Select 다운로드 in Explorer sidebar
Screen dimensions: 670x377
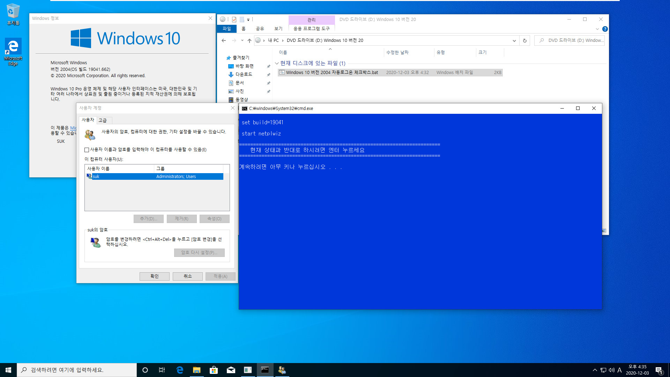coord(244,74)
